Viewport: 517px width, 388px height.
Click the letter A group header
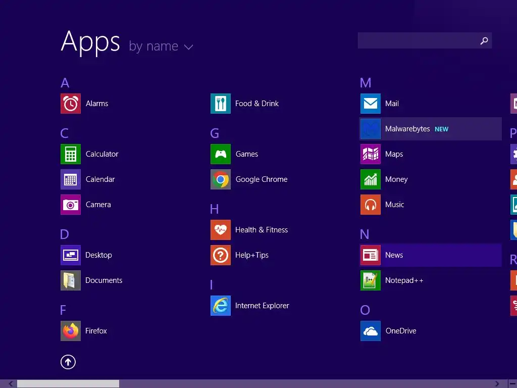[x=65, y=83]
